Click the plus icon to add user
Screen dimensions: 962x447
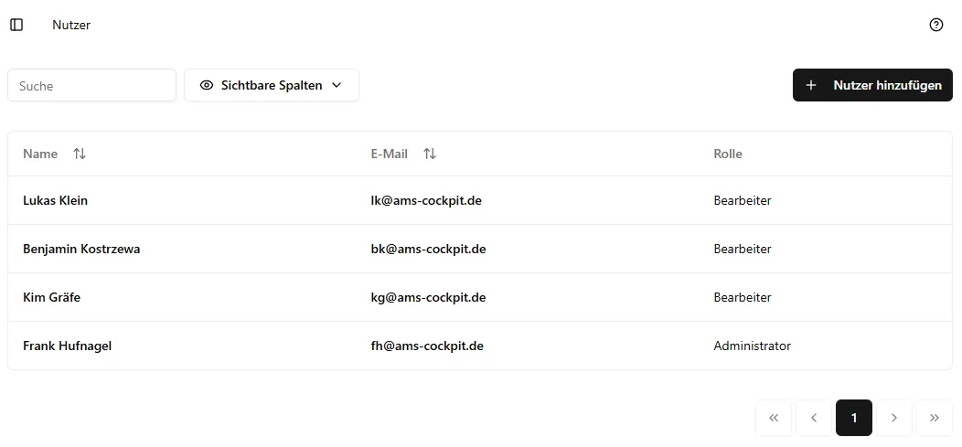coord(811,85)
